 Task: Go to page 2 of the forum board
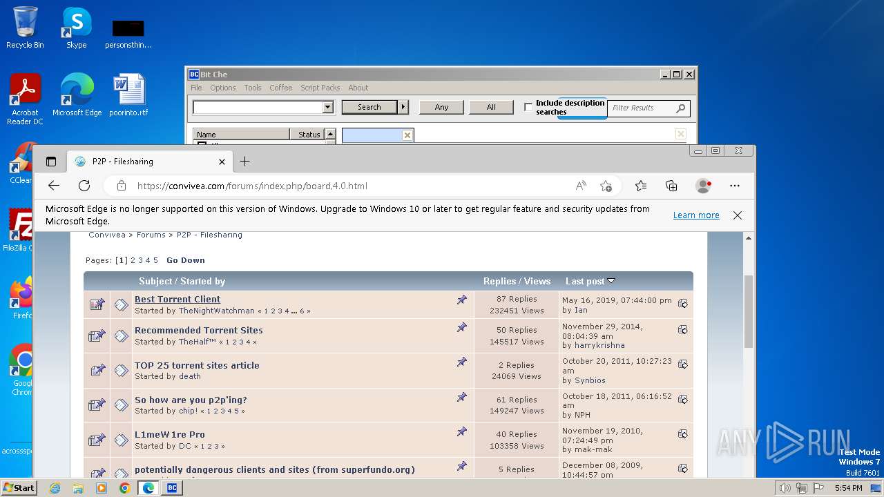[133, 260]
